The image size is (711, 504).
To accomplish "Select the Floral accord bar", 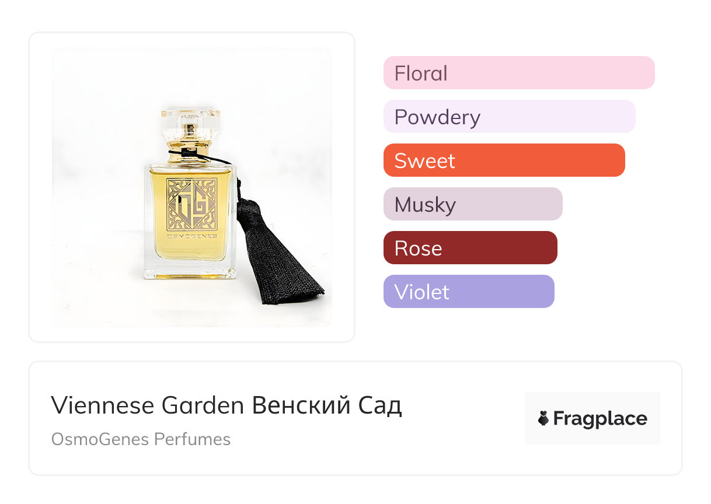I will (x=518, y=73).
